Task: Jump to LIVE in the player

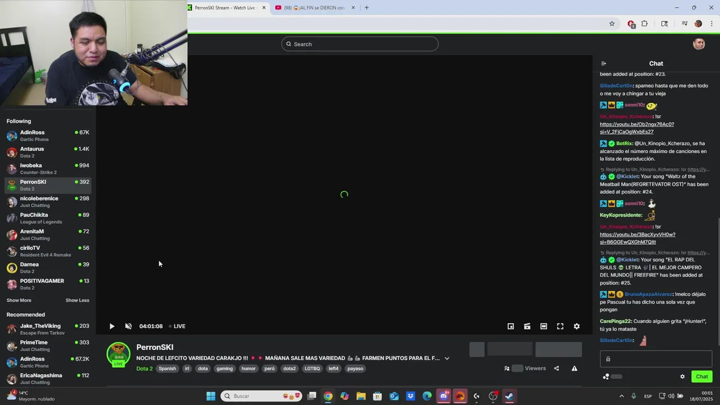Action: (177, 326)
